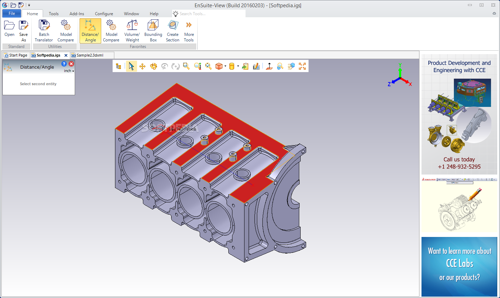Expand the More Tools list
The height and width of the screenshot is (298, 500).
click(x=189, y=31)
